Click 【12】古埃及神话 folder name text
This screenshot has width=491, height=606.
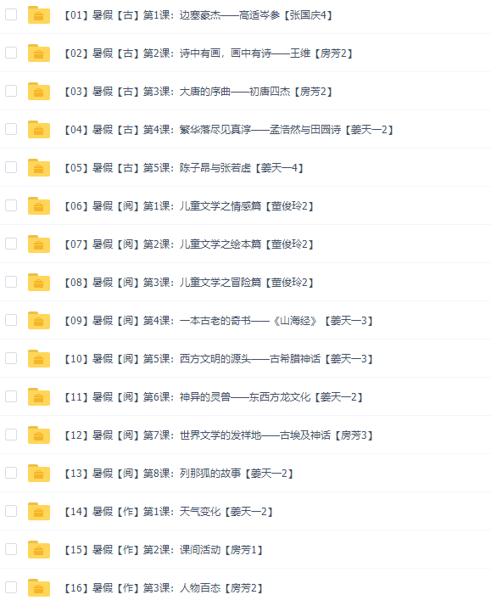tap(219, 435)
